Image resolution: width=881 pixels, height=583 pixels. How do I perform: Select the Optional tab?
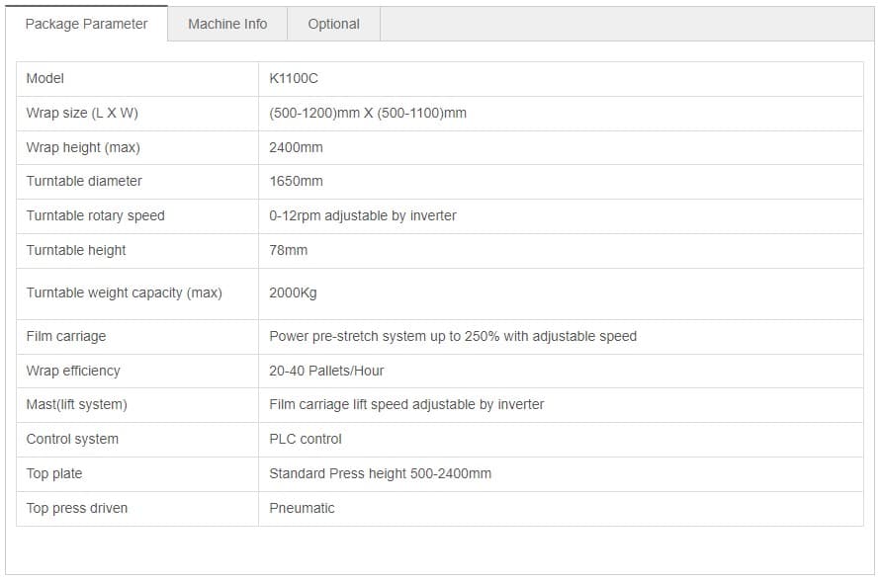(333, 24)
